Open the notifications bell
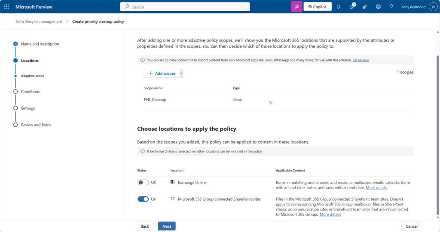The image size is (440, 232). (339, 7)
